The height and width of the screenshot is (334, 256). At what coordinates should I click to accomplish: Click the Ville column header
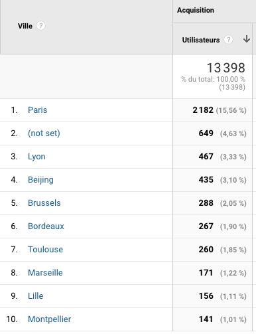pyautogui.click(x=25, y=26)
